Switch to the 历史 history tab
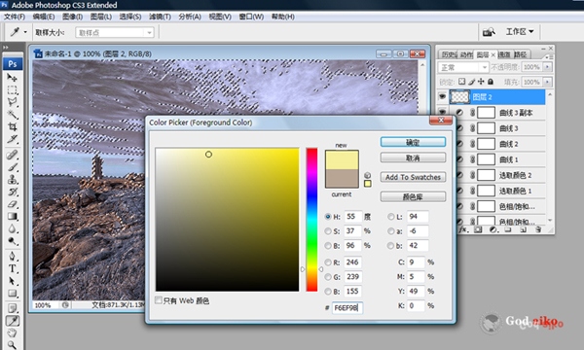The image size is (584, 350). tap(449, 54)
